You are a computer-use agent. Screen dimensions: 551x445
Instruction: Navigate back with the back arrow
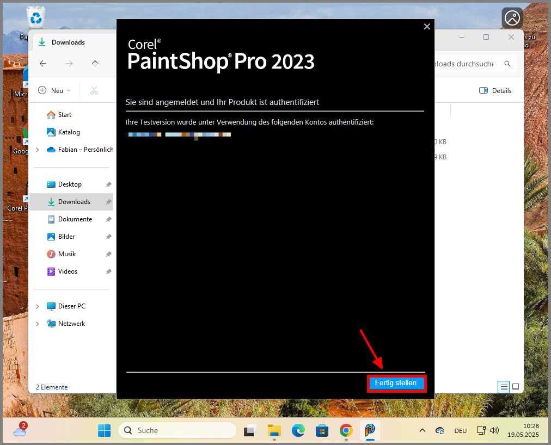click(43, 63)
